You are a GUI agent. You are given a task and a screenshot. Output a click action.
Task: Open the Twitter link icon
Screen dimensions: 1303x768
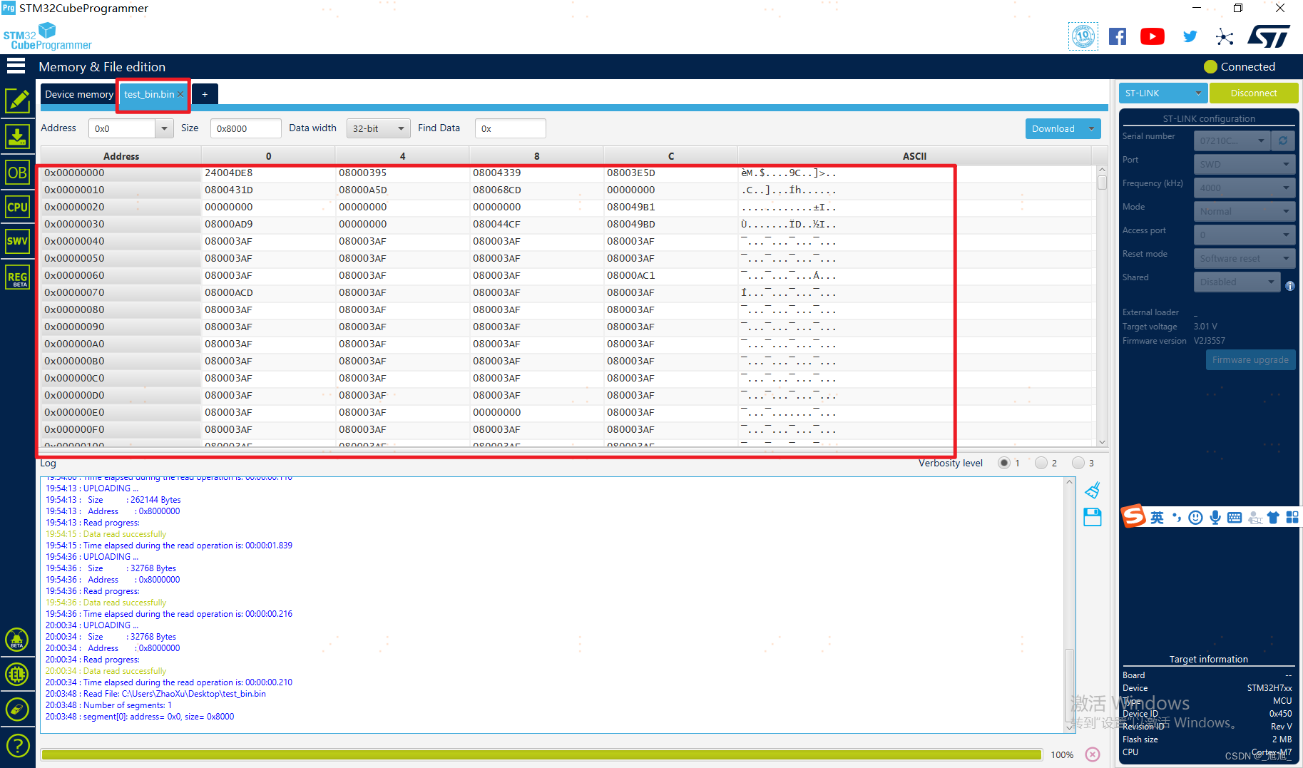(1190, 36)
